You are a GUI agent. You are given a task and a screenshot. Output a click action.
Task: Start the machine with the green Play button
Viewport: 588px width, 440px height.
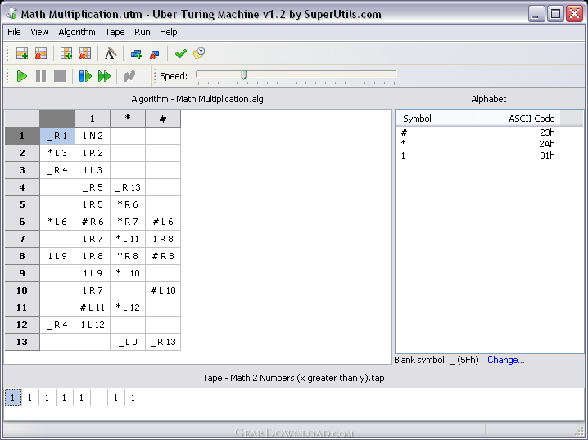pyautogui.click(x=22, y=76)
